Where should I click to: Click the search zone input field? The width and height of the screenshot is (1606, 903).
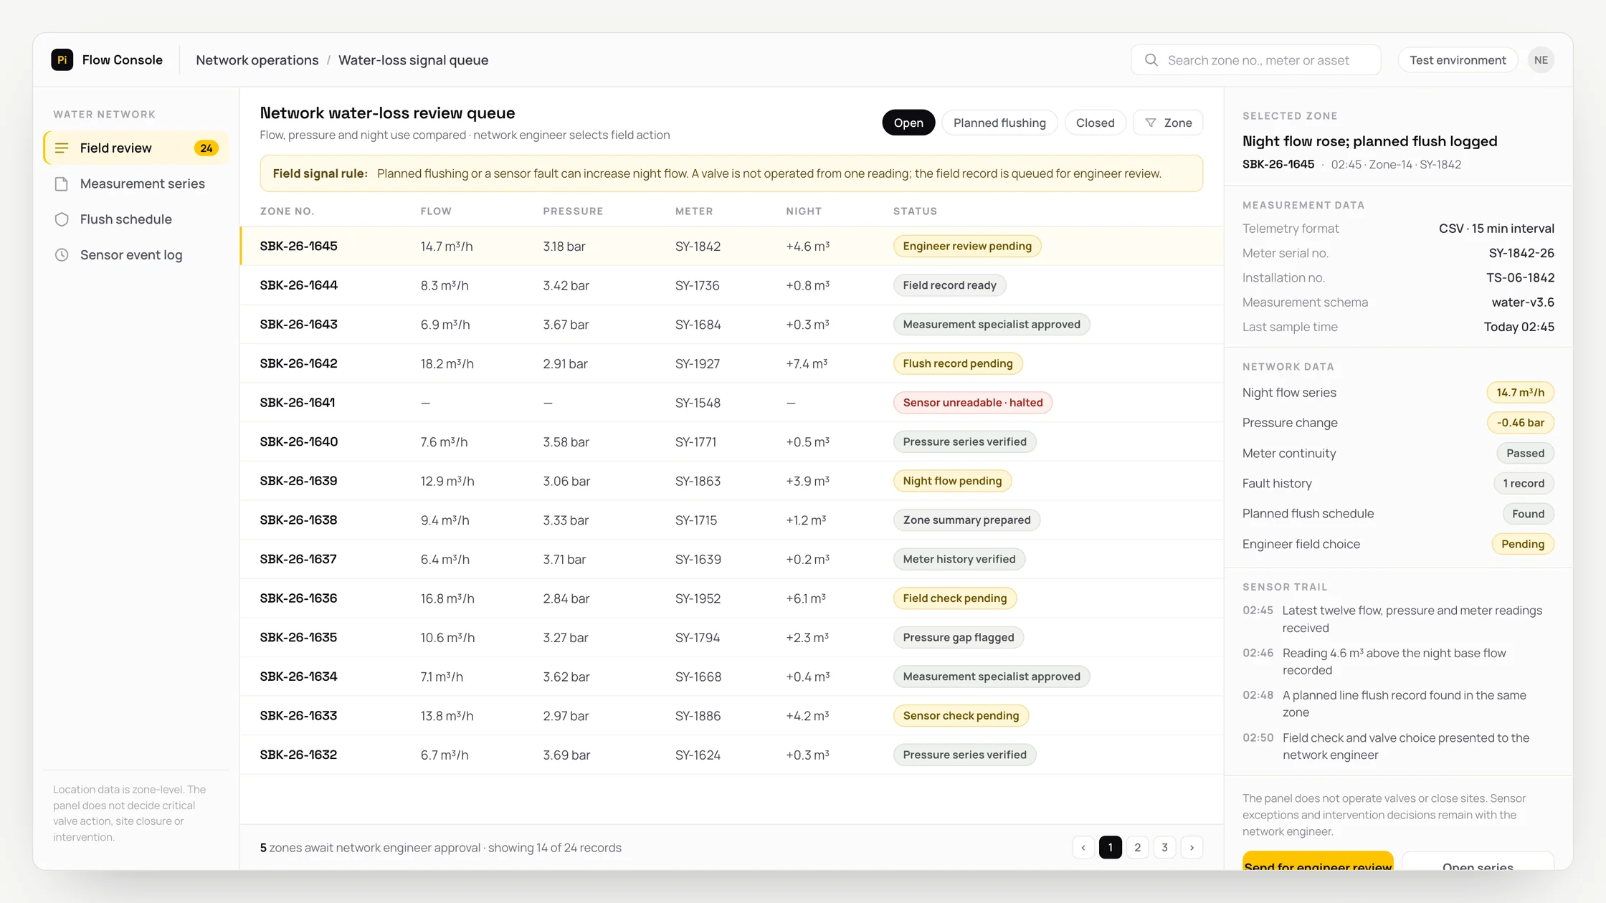(1256, 60)
